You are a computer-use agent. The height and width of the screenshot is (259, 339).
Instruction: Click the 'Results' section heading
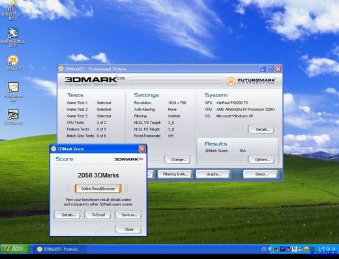tap(216, 144)
